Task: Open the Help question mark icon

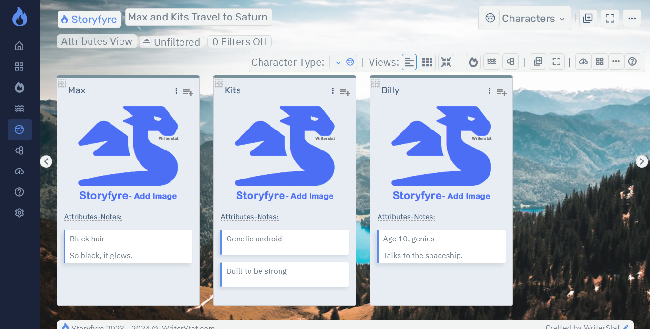Action: [632, 61]
